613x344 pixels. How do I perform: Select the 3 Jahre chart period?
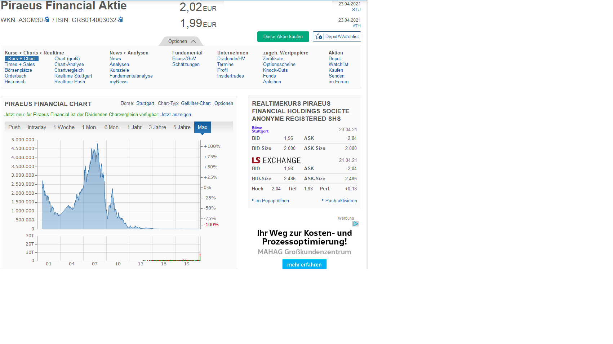coord(157,127)
